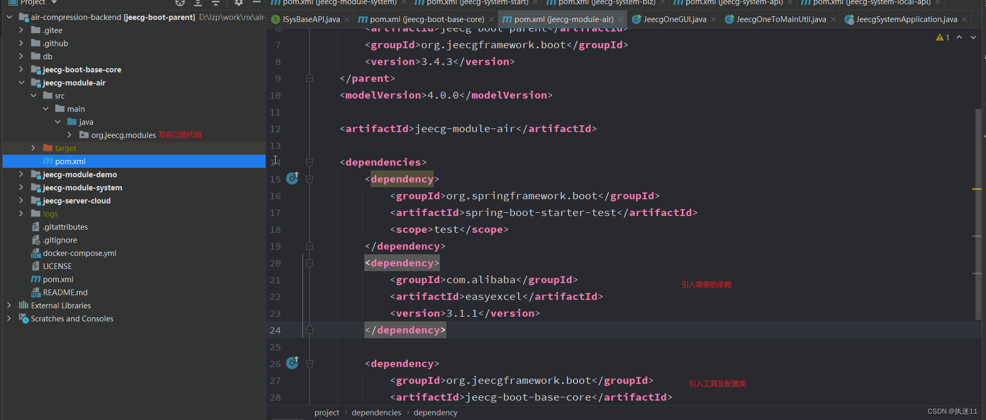986x420 pixels.
Task: Click the root pom.xml Maven icon
Action: coord(36,279)
